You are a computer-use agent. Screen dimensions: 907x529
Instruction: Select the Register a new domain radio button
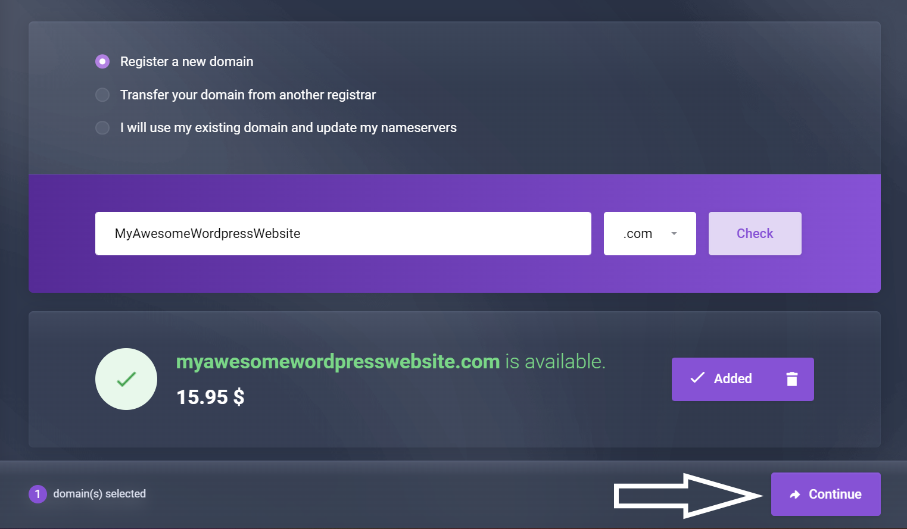tap(102, 62)
